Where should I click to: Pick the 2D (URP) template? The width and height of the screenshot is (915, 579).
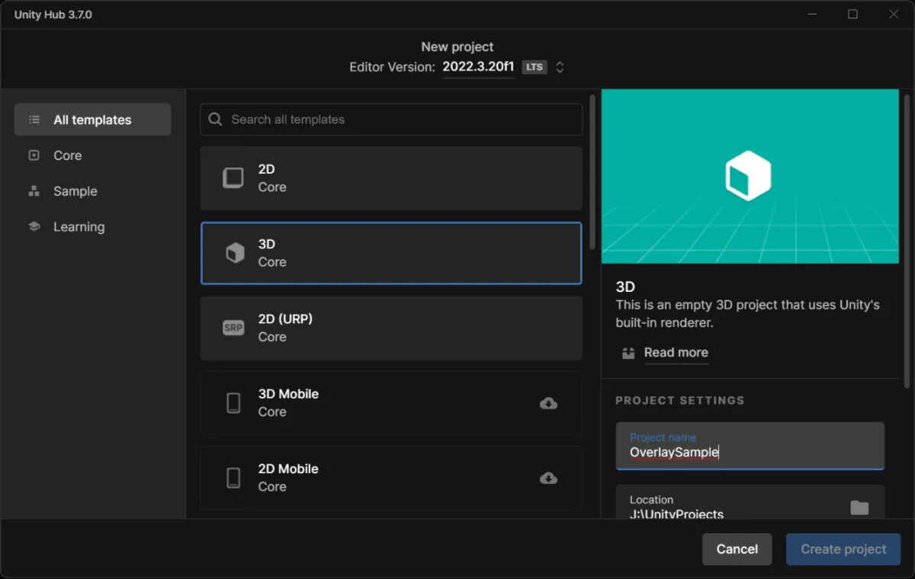click(391, 328)
